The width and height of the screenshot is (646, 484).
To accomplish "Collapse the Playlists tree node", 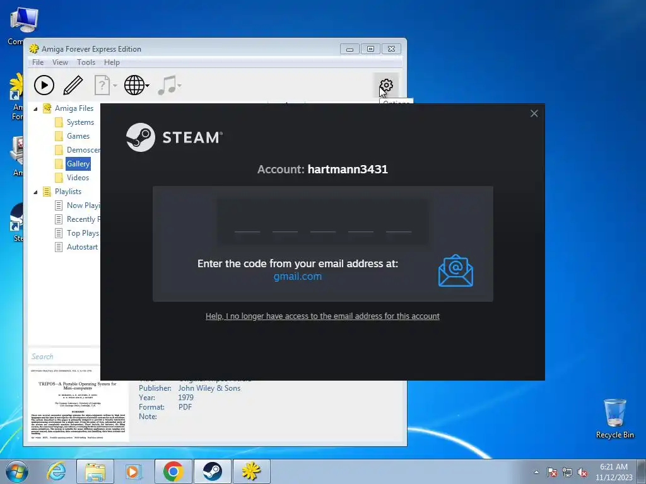I will [35, 192].
